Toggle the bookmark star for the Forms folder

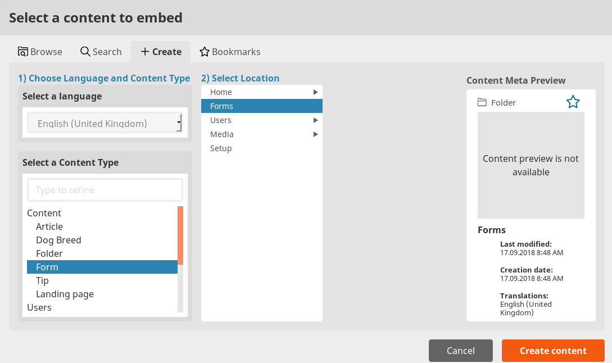pos(573,102)
